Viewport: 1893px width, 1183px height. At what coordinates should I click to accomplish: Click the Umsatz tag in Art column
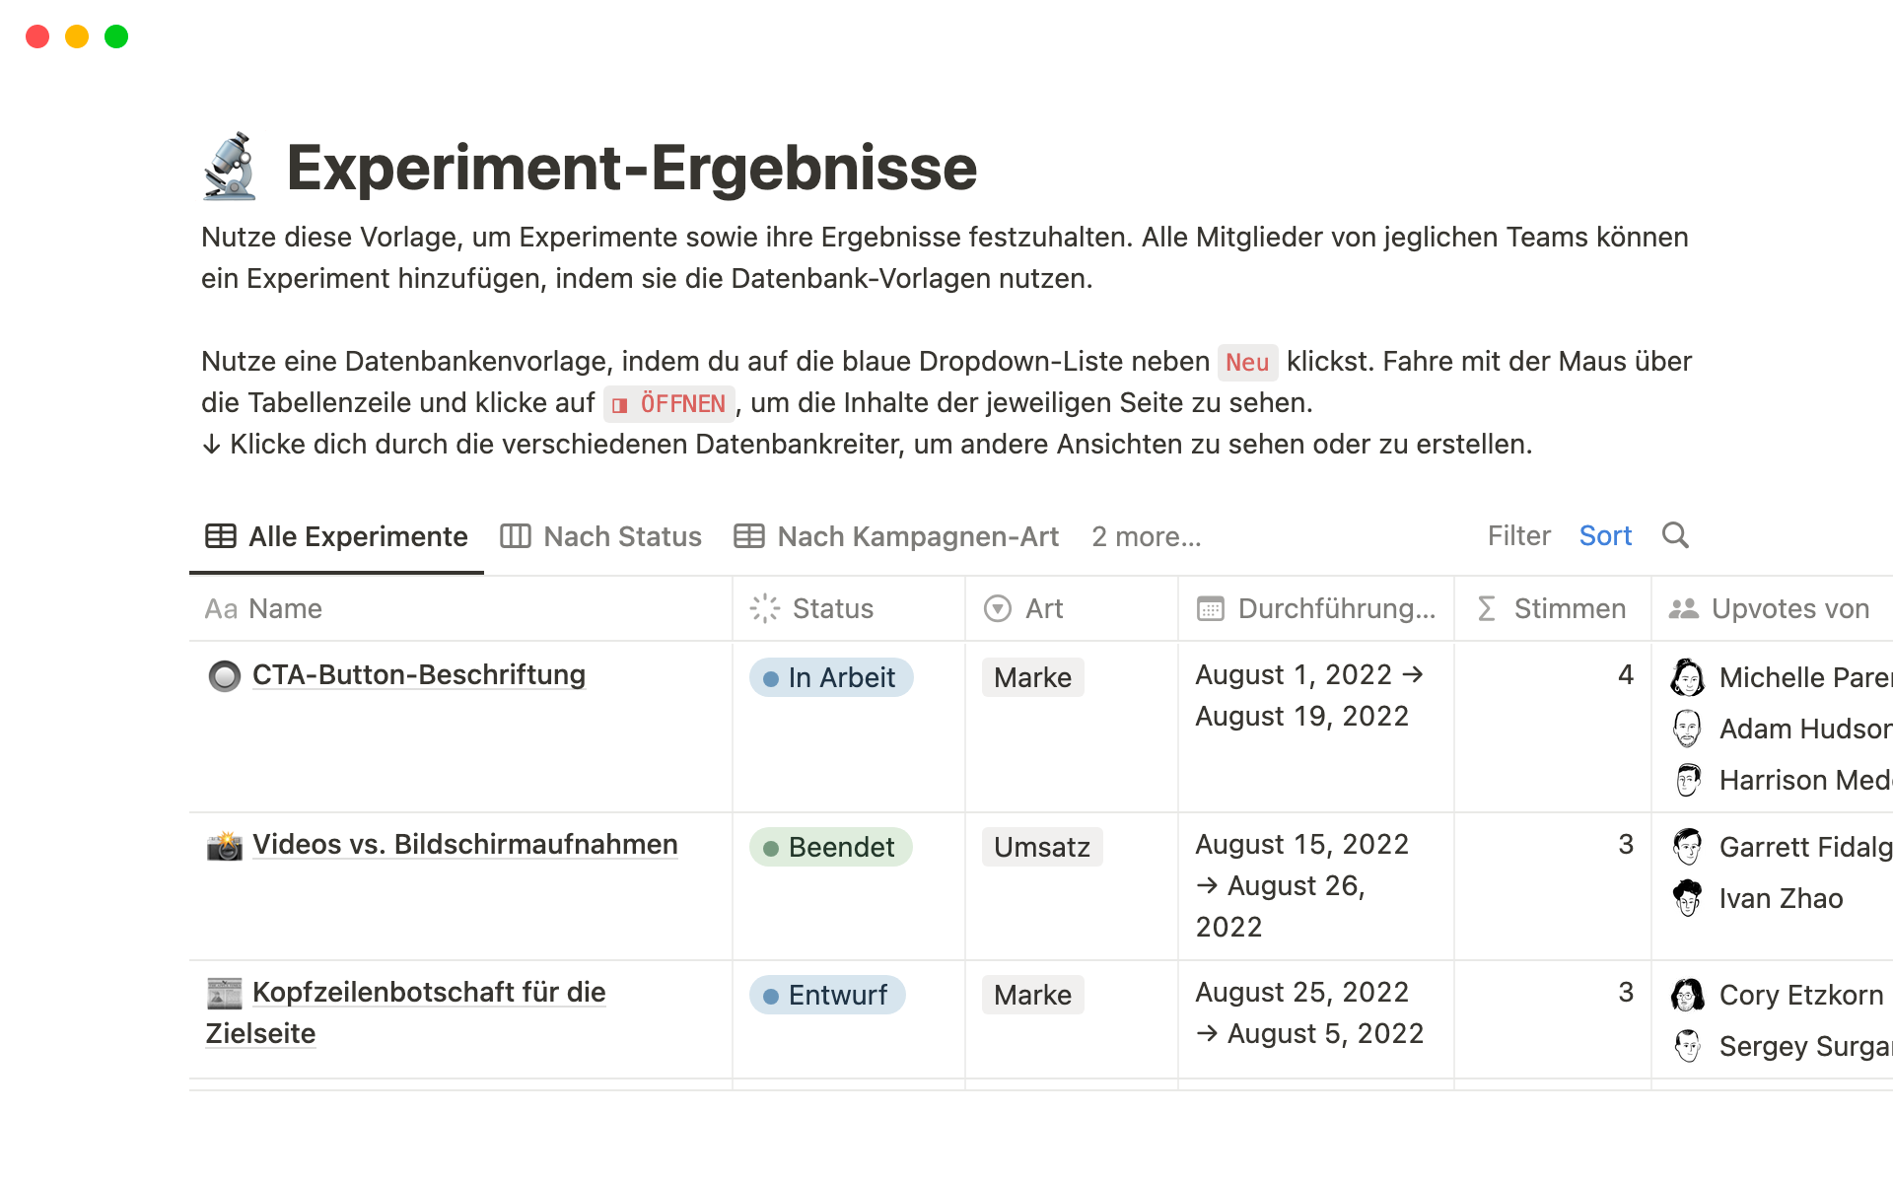1042,847
